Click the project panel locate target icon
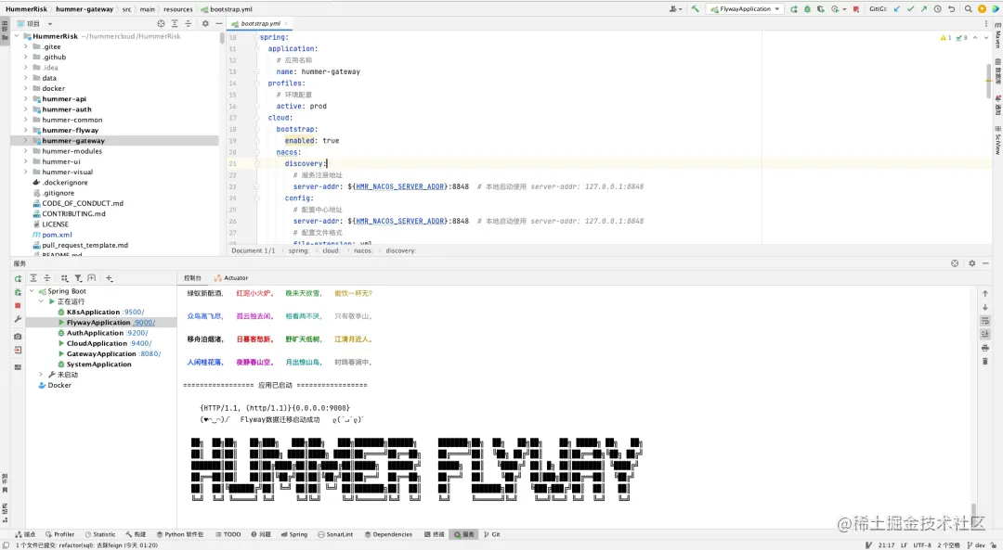 (162, 23)
